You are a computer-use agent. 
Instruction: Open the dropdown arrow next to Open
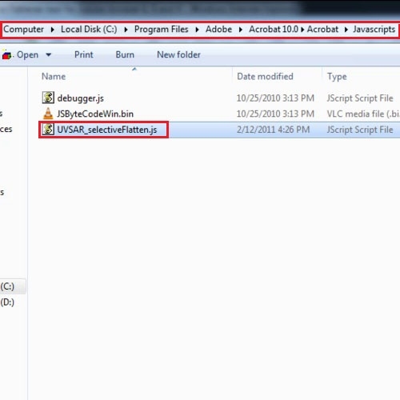pyautogui.click(x=49, y=55)
